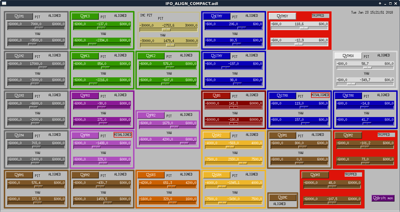Open the SRM related display menu
This screenshot has height=212, width=400.
pyautogui.click(x=217, y=175)
